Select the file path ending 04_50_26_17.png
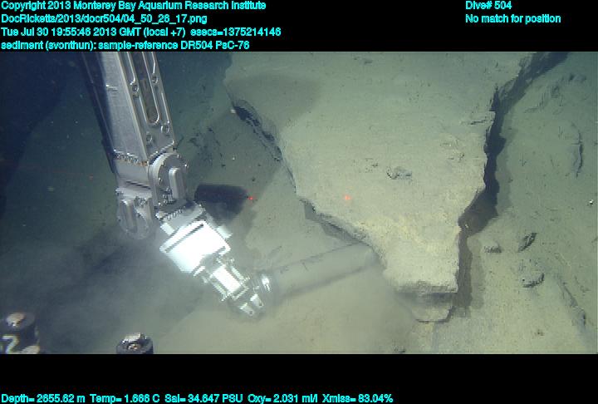This screenshot has height=404, width=598. (104, 19)
